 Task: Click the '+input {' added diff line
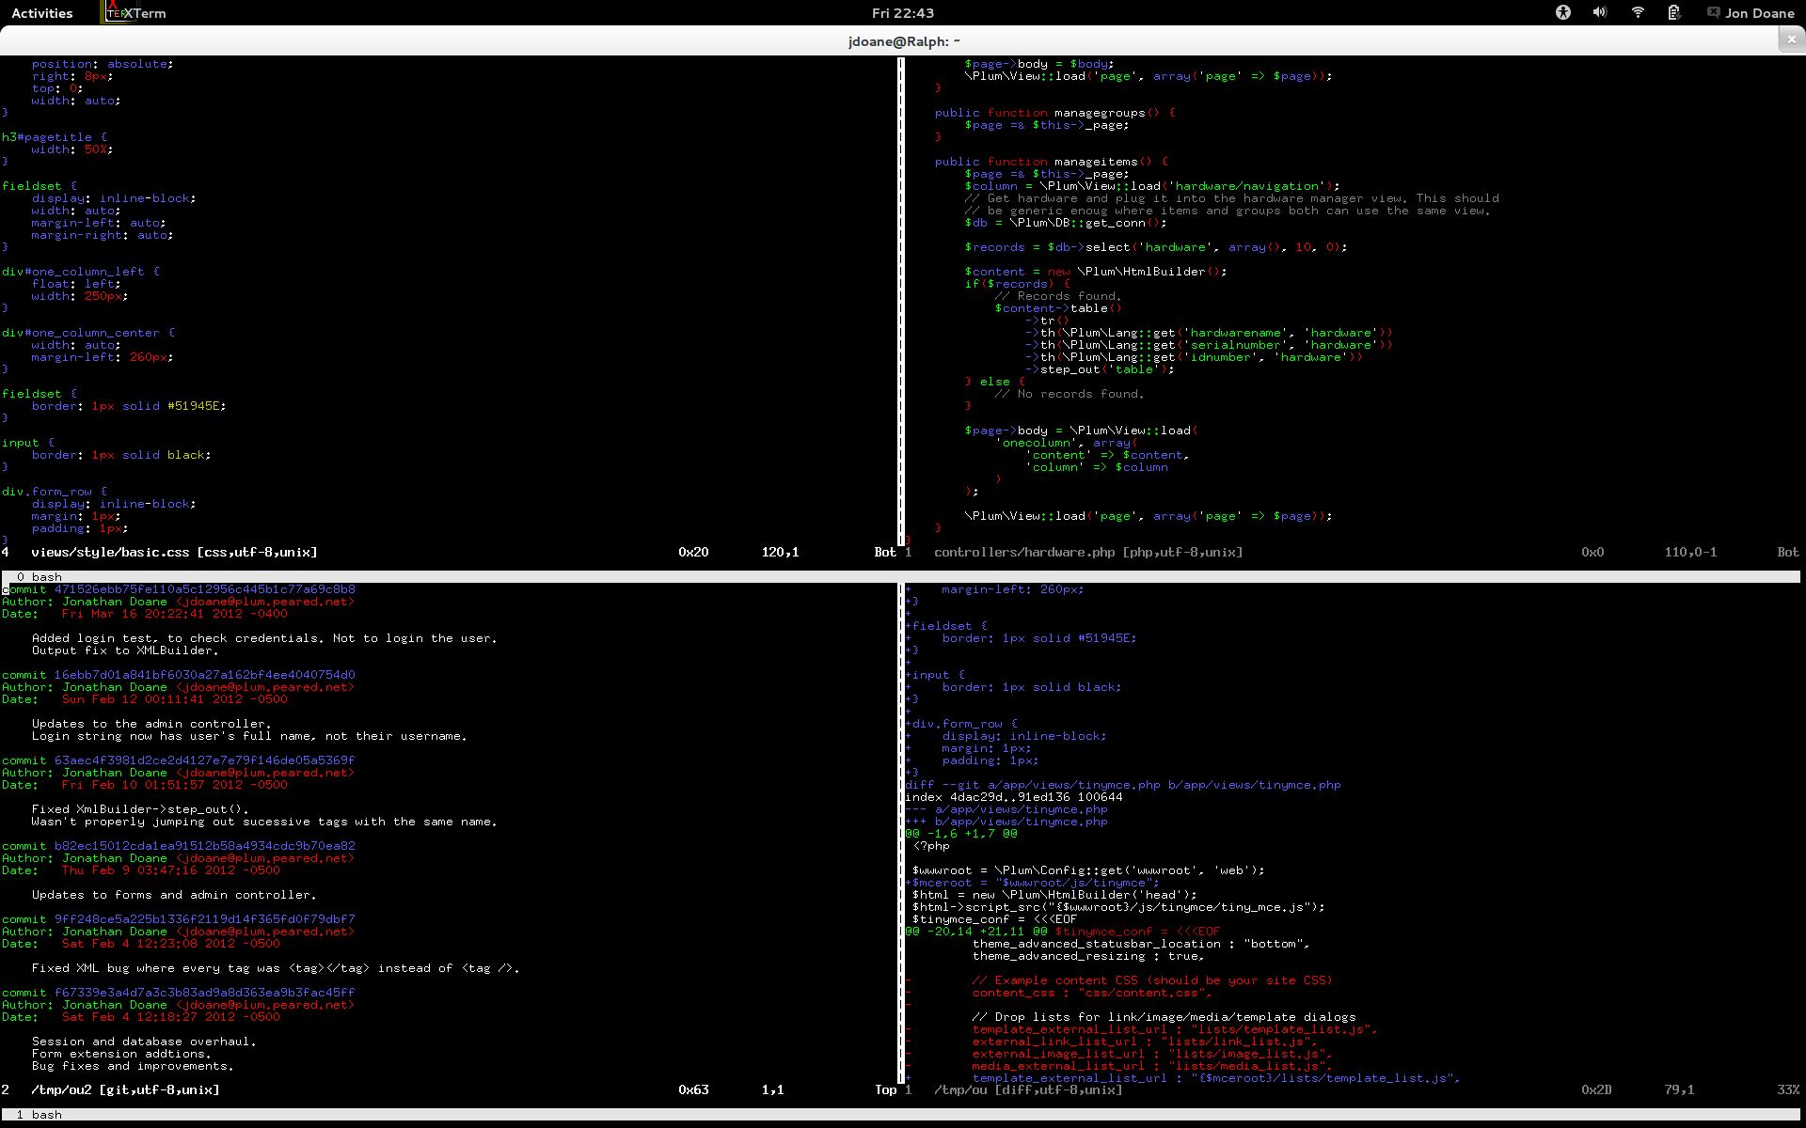pos(935,675)
